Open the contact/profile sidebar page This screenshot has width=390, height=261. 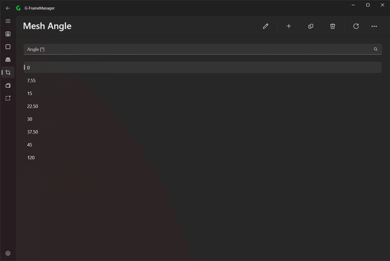[8, 34]
